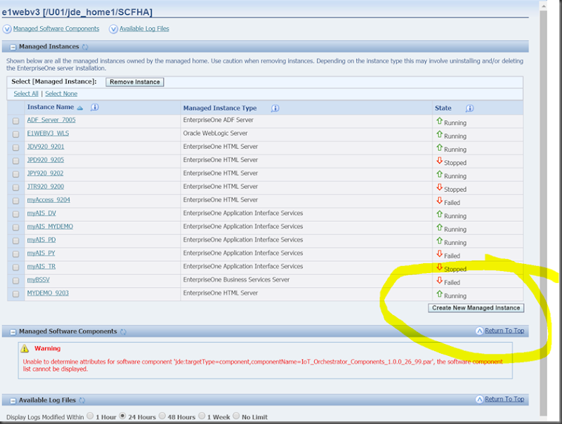The height and width of the screenshot is (424, 562).
Task: Collapse the Managed Software Components section
Action: click(x=13, y=332)
